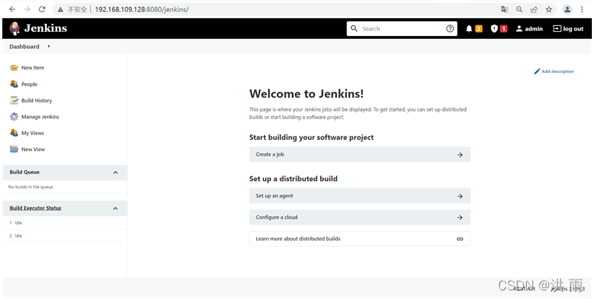The width and height of the screenshot is (594, 299).
Task: Open security warnings shield icon
Action: click(x=494, y=29)
